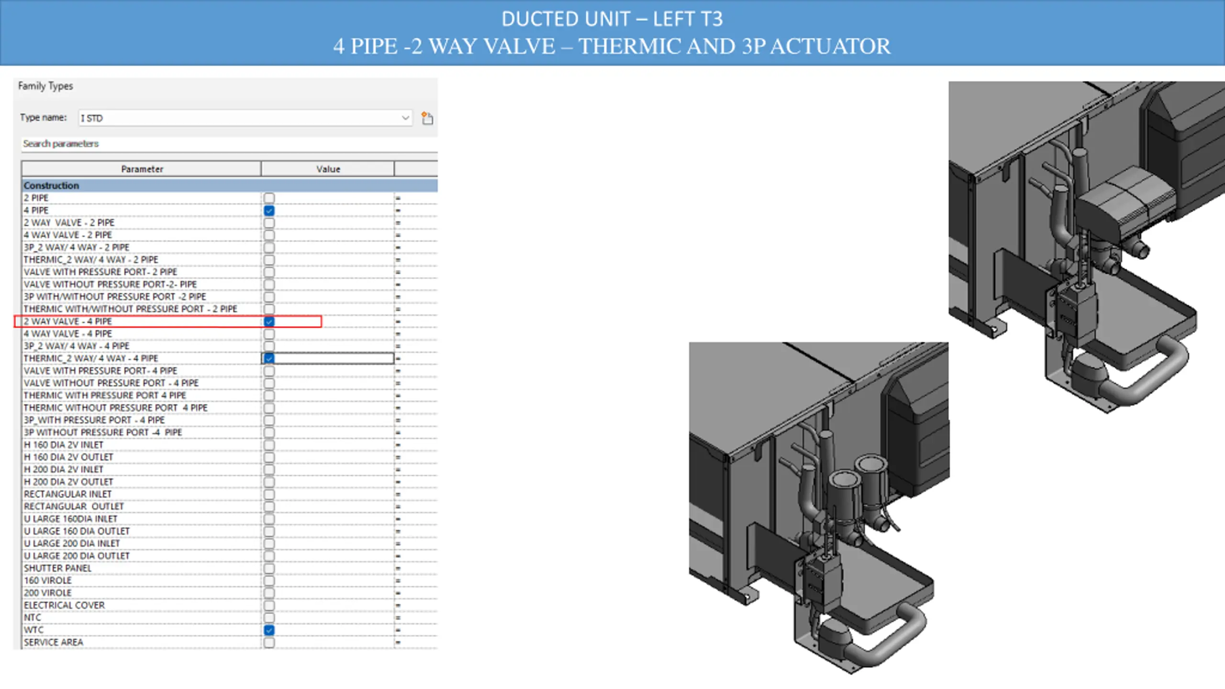Click the lower 3D ducted unit view
The height and width of the screenshot is (689, 1225).
tap(819, 507)
